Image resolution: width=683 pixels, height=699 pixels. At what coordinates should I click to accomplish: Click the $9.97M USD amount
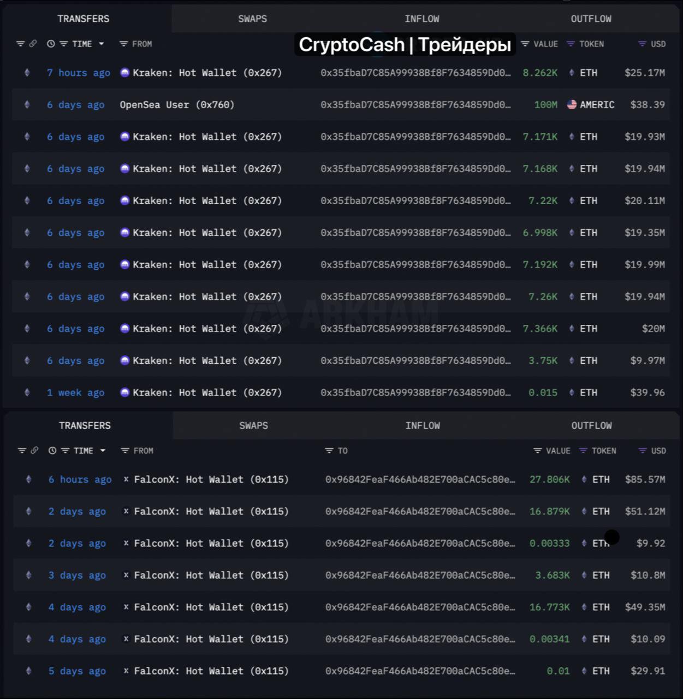(648, 361)
